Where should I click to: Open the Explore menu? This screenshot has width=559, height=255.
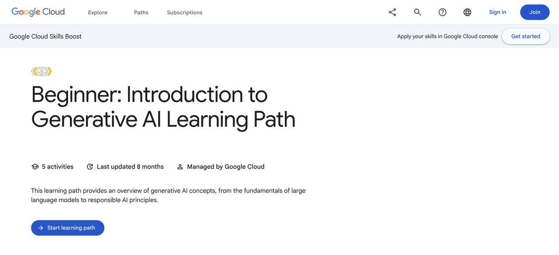click(x=98, y=12)
